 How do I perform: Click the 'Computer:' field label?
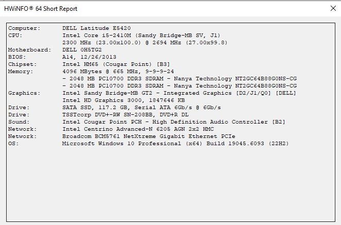tap(23, 28)
